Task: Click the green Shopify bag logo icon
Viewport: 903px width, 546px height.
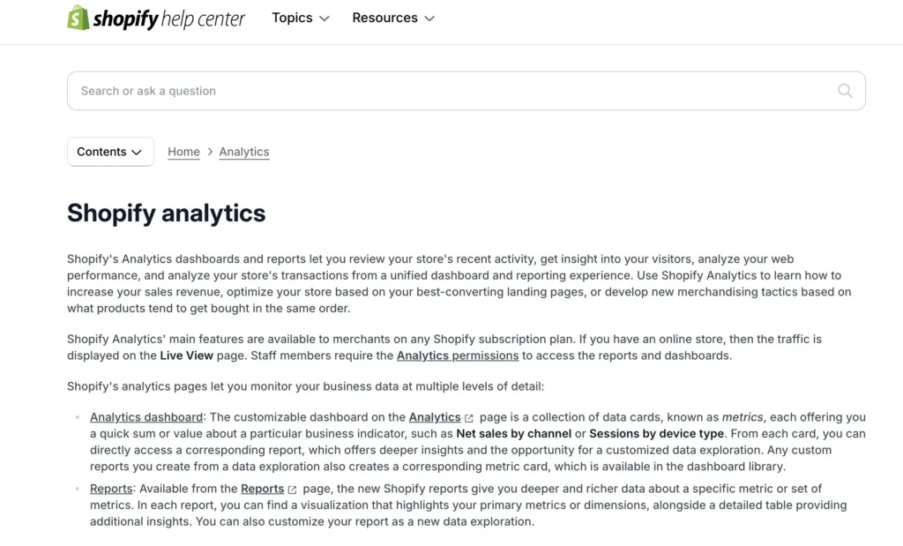Action: tap(78, 17)
